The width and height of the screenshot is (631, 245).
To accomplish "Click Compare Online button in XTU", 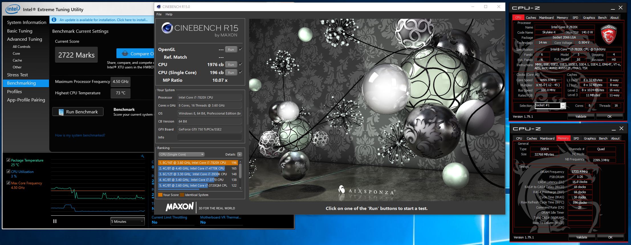I will pyautogui.click(x=135, y=54).
